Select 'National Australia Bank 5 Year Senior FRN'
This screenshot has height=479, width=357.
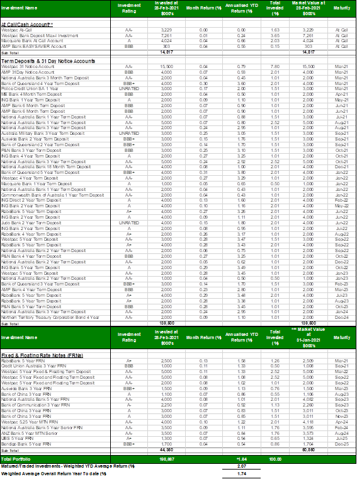click(42, 428)
